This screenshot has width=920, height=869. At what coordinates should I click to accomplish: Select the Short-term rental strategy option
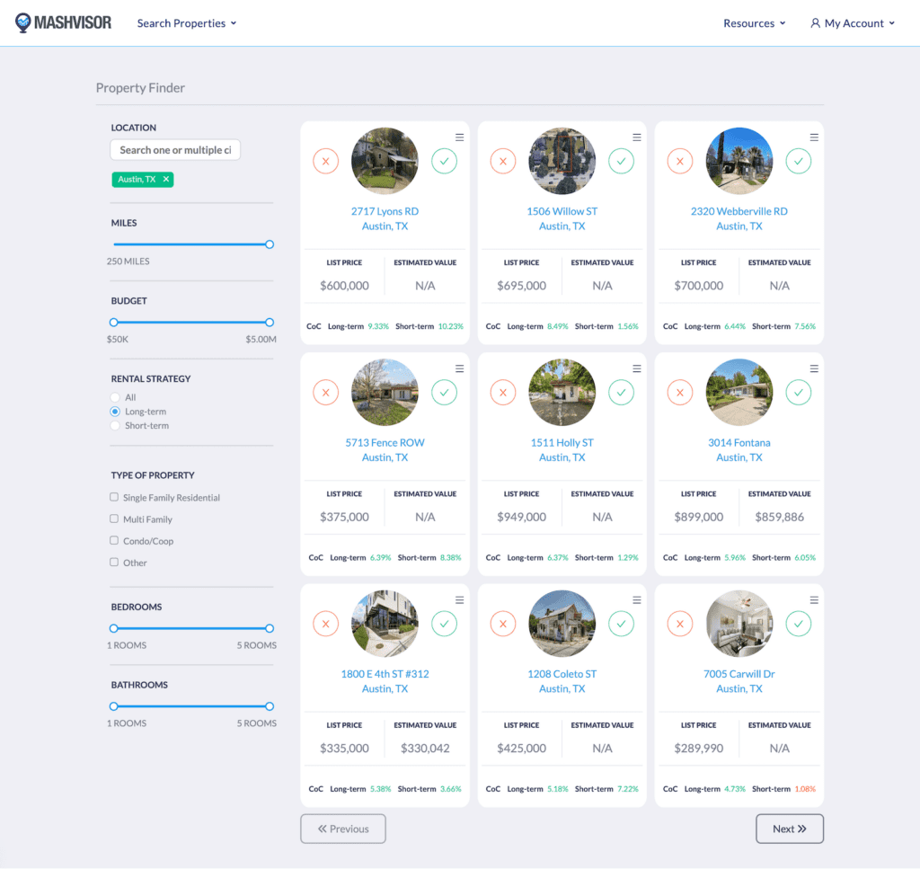point(114,425)
